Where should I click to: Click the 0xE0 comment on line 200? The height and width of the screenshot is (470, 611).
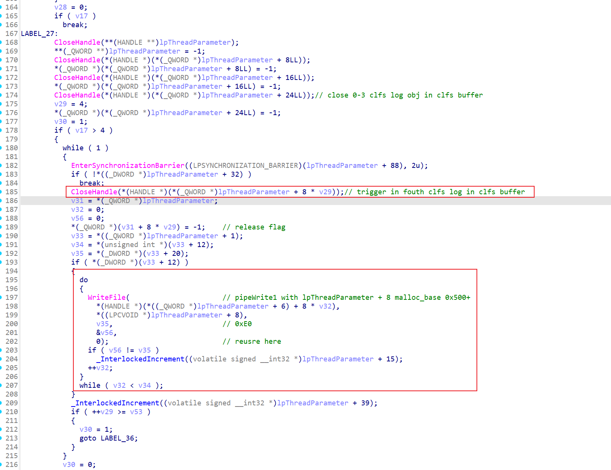click(x=243, y=324)
